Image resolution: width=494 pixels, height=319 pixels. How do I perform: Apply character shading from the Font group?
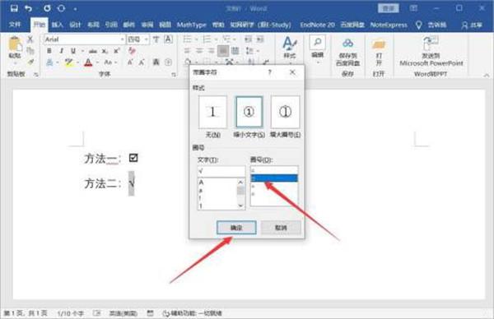(x=156, y=62)
